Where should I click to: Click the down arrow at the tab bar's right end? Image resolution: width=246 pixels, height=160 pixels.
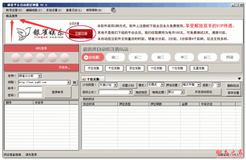click(239, 79)
